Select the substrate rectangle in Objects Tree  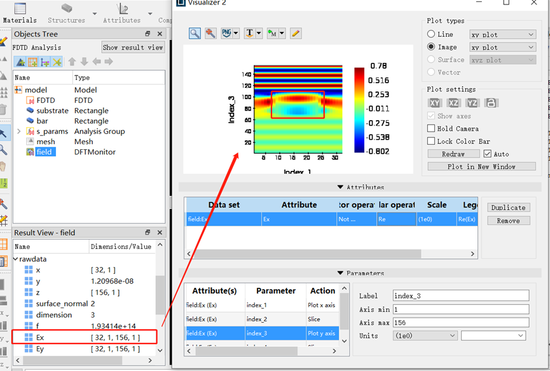(52, 111)
